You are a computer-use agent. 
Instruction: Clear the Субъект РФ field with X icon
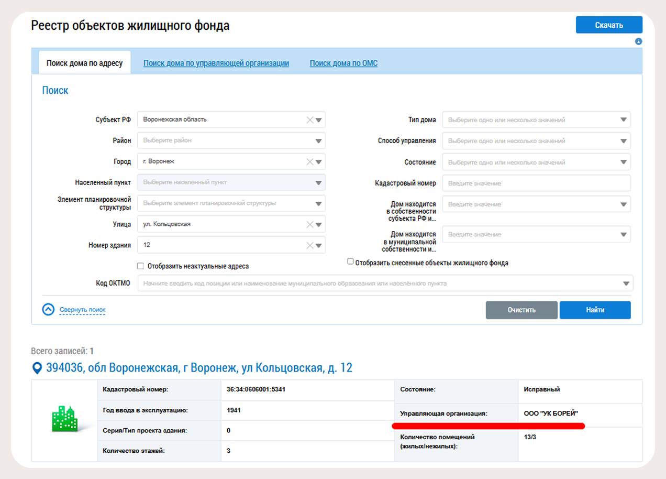310,120
